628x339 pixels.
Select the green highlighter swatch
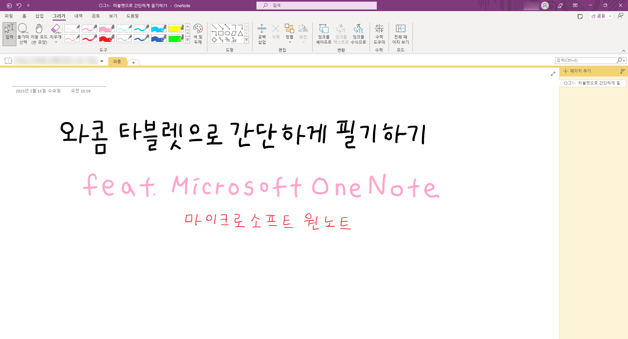coord(176,39)
